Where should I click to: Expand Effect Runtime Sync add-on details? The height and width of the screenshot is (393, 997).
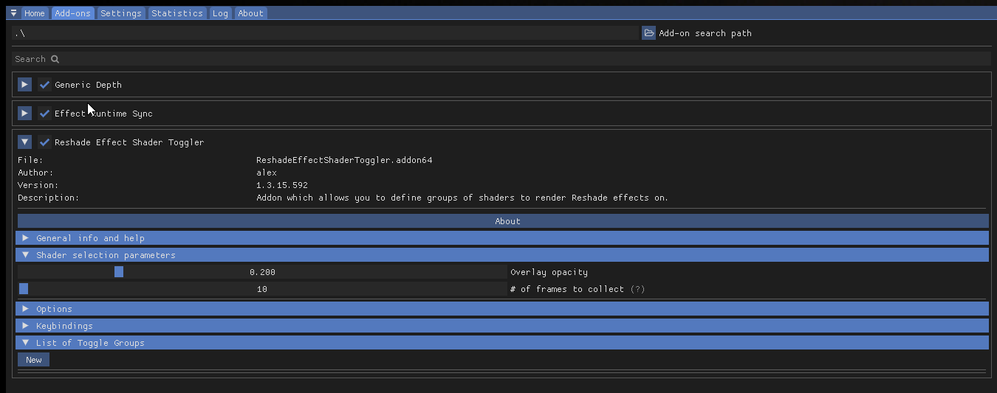(24, 114)
